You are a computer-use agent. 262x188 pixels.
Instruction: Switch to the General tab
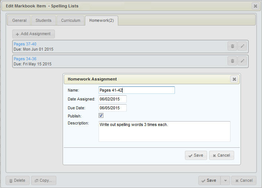[x=19, y=21]
